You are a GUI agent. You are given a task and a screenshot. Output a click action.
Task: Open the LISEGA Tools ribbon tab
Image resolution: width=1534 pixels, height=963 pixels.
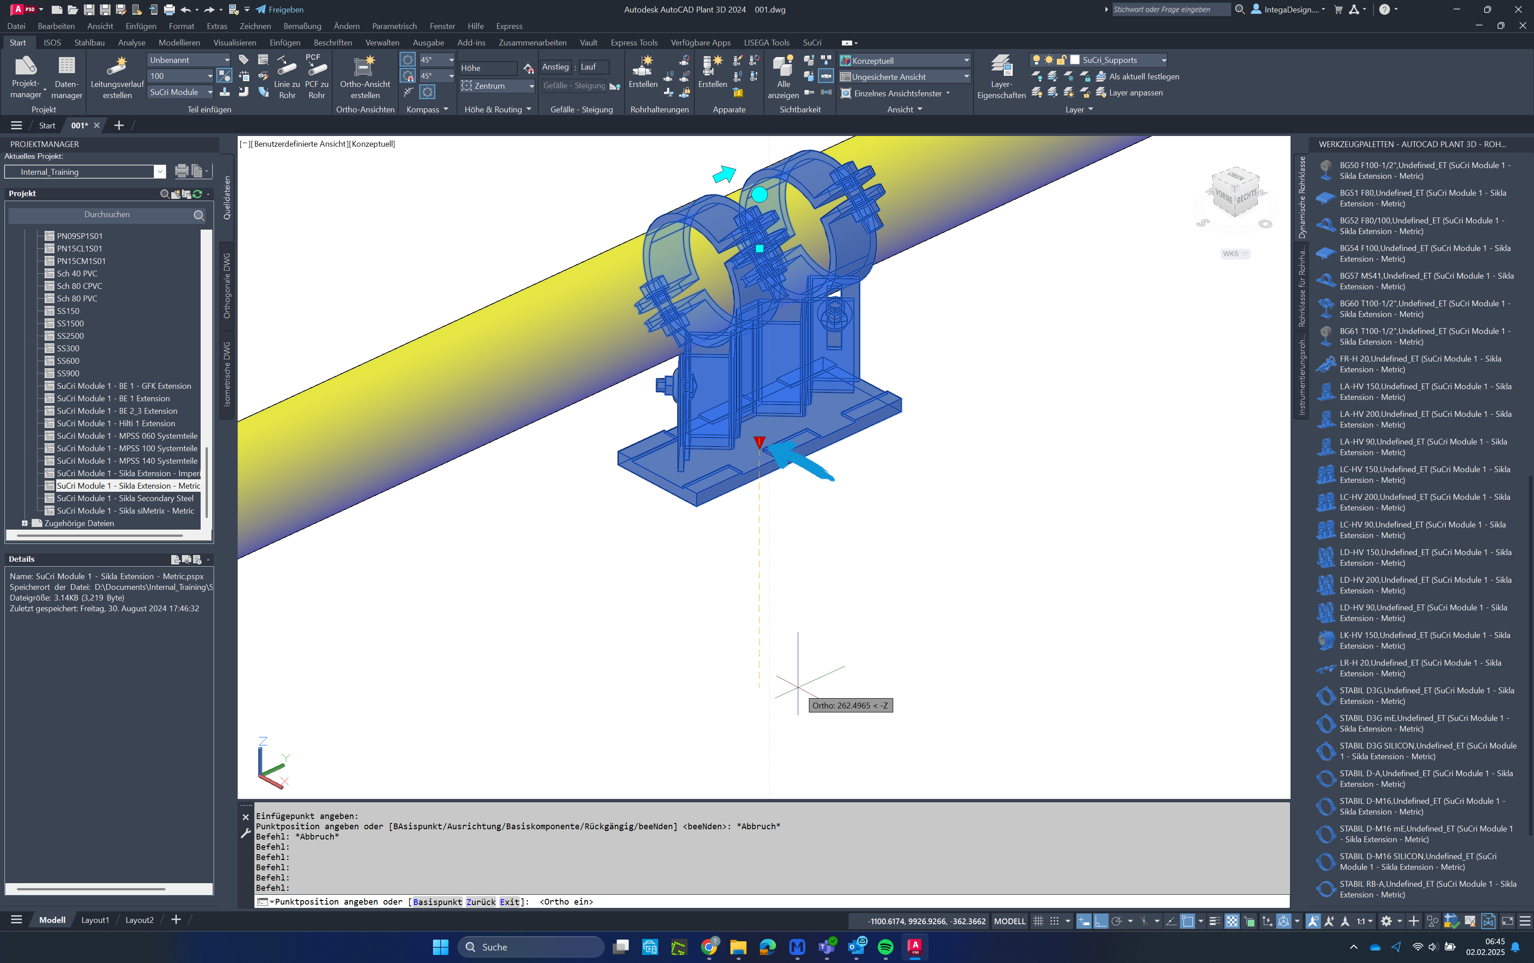coord(767,43)
